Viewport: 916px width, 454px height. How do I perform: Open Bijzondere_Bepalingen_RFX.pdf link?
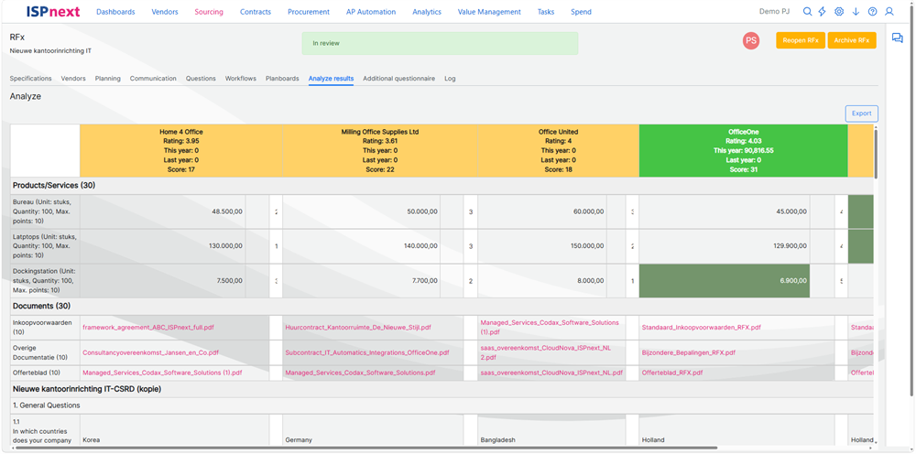pyautogui.click(x=688, y=352)
